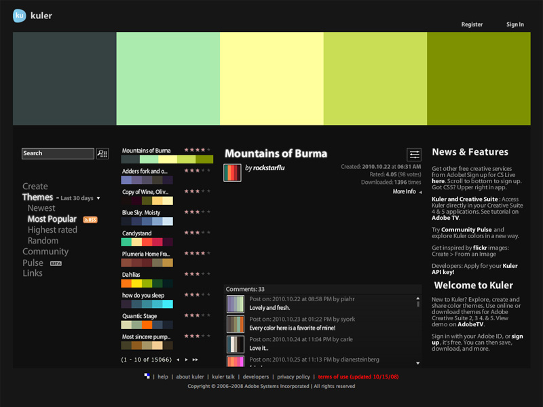Jump to last page of themes

(x=195, y=360)
